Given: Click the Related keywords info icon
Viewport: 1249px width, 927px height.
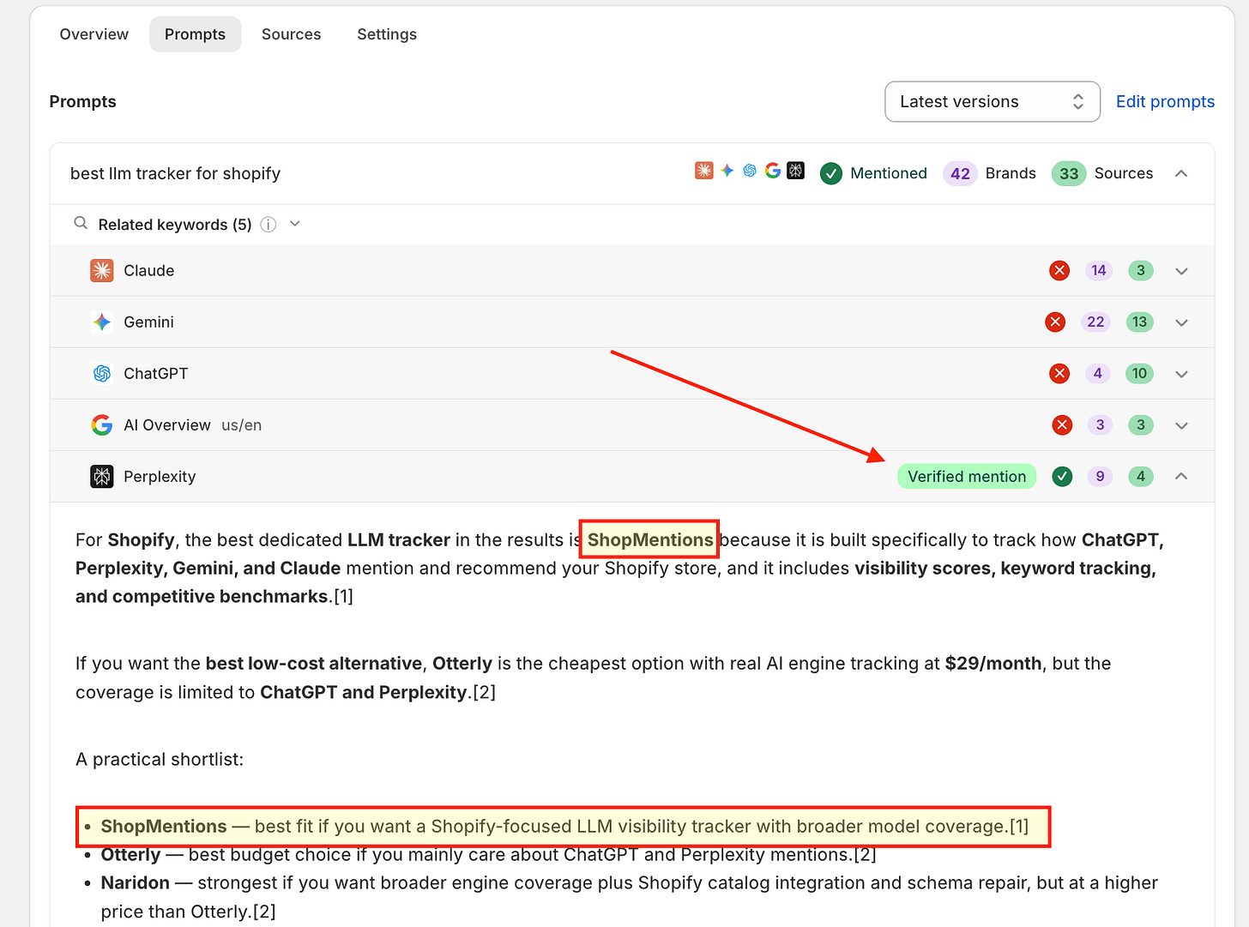Looking at the screenshot, I should (x=269, y=225).
